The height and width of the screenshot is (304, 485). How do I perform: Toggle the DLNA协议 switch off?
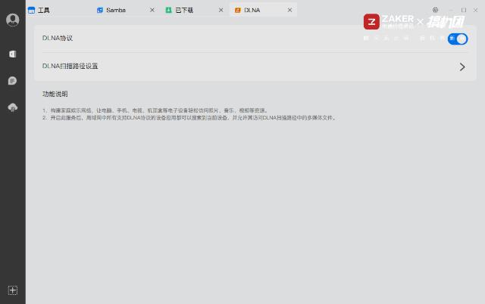[458, 39]
